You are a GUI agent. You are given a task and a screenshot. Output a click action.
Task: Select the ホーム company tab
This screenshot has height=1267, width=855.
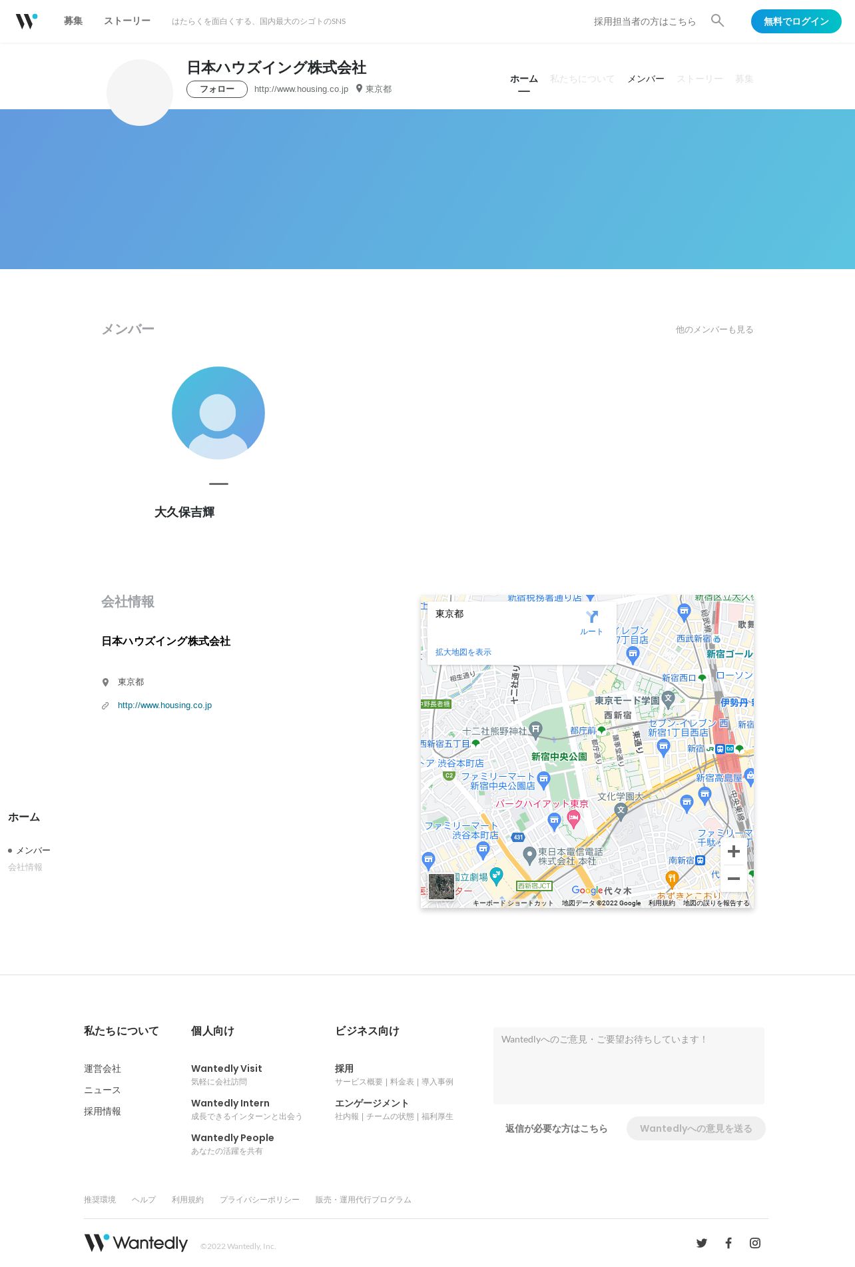tap(524, 79)
